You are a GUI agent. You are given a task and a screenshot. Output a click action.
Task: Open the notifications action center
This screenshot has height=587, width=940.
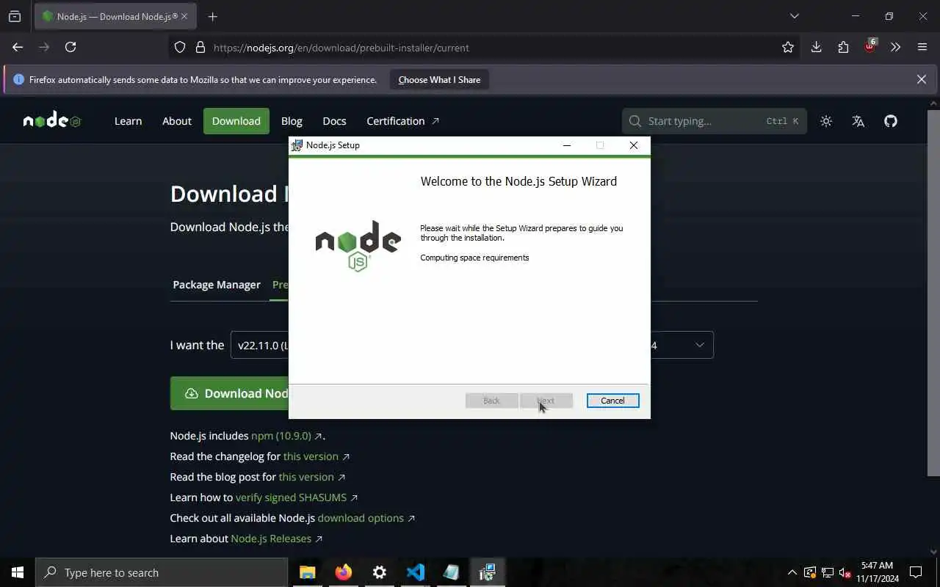pos(916,572)
